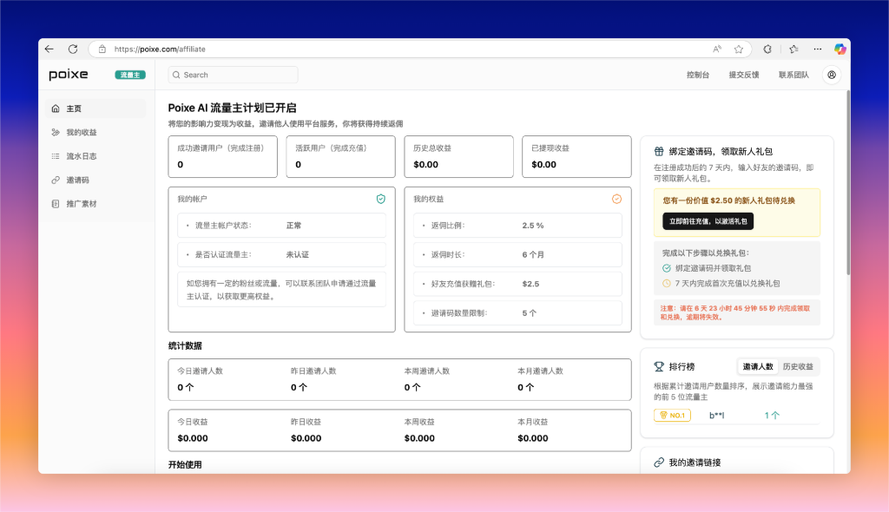Open 邀请码 invite codes section
This screenshot has height=512, width=889.
pos(77,181)
